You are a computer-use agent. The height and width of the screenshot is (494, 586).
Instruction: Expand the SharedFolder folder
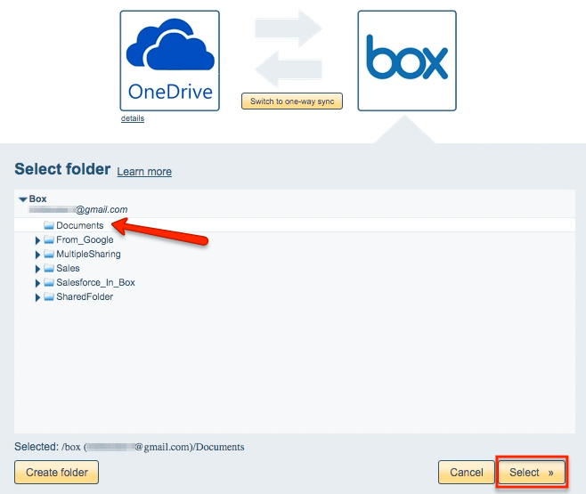click(37, 297)
